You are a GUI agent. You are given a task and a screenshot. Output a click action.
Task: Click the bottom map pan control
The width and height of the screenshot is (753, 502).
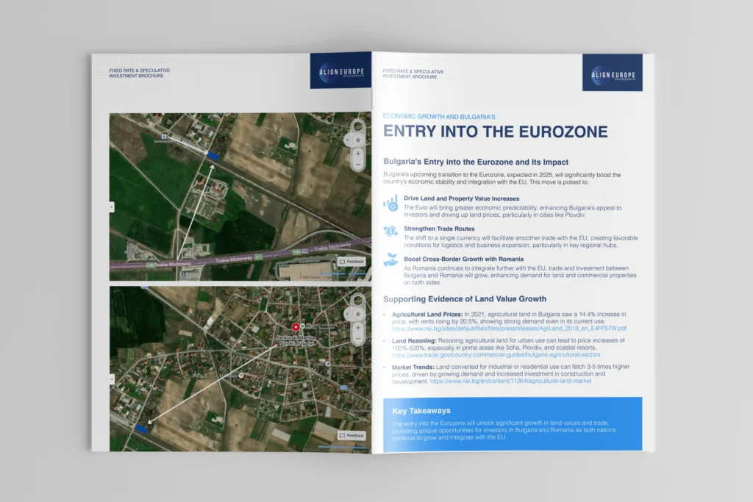(357, 313)
